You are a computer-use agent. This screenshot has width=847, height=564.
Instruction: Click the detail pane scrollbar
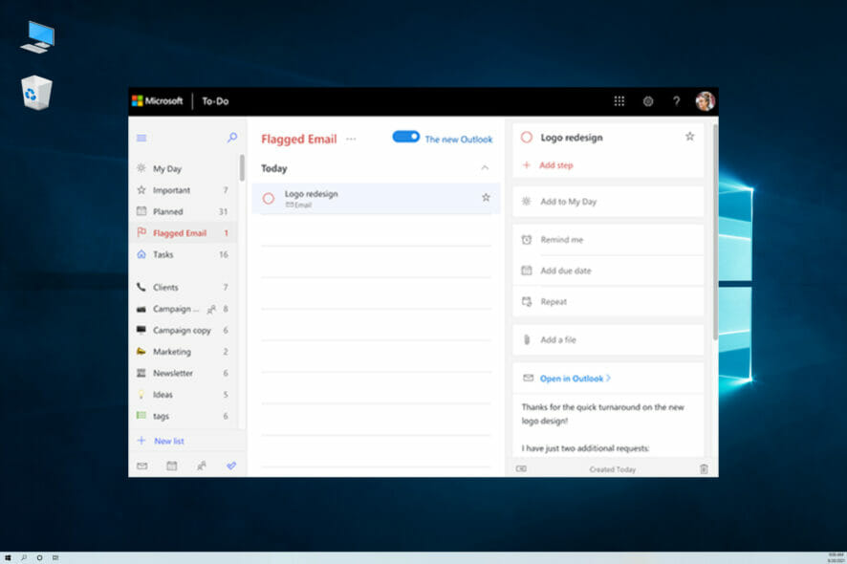[x=715, y=232]
